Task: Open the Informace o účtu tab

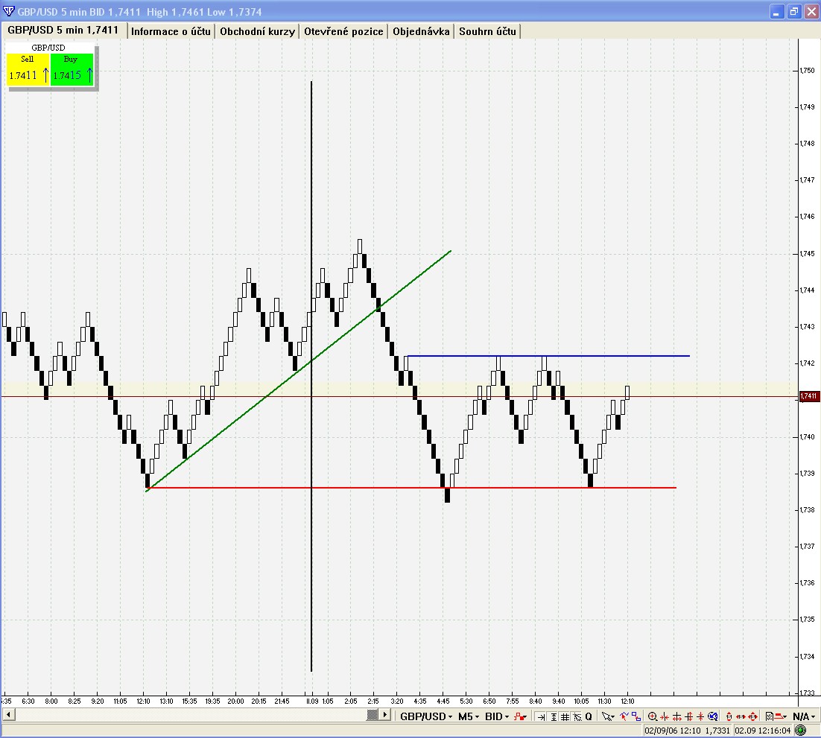Action: (x=171, y=31)
